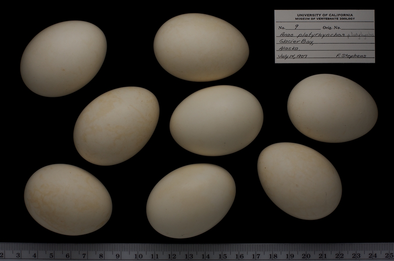Click the number 9 on the ruler
This screenshot has height=261, width=394.
(118, 256)
